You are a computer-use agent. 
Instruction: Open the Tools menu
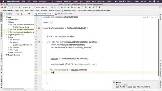pos(88,1)
